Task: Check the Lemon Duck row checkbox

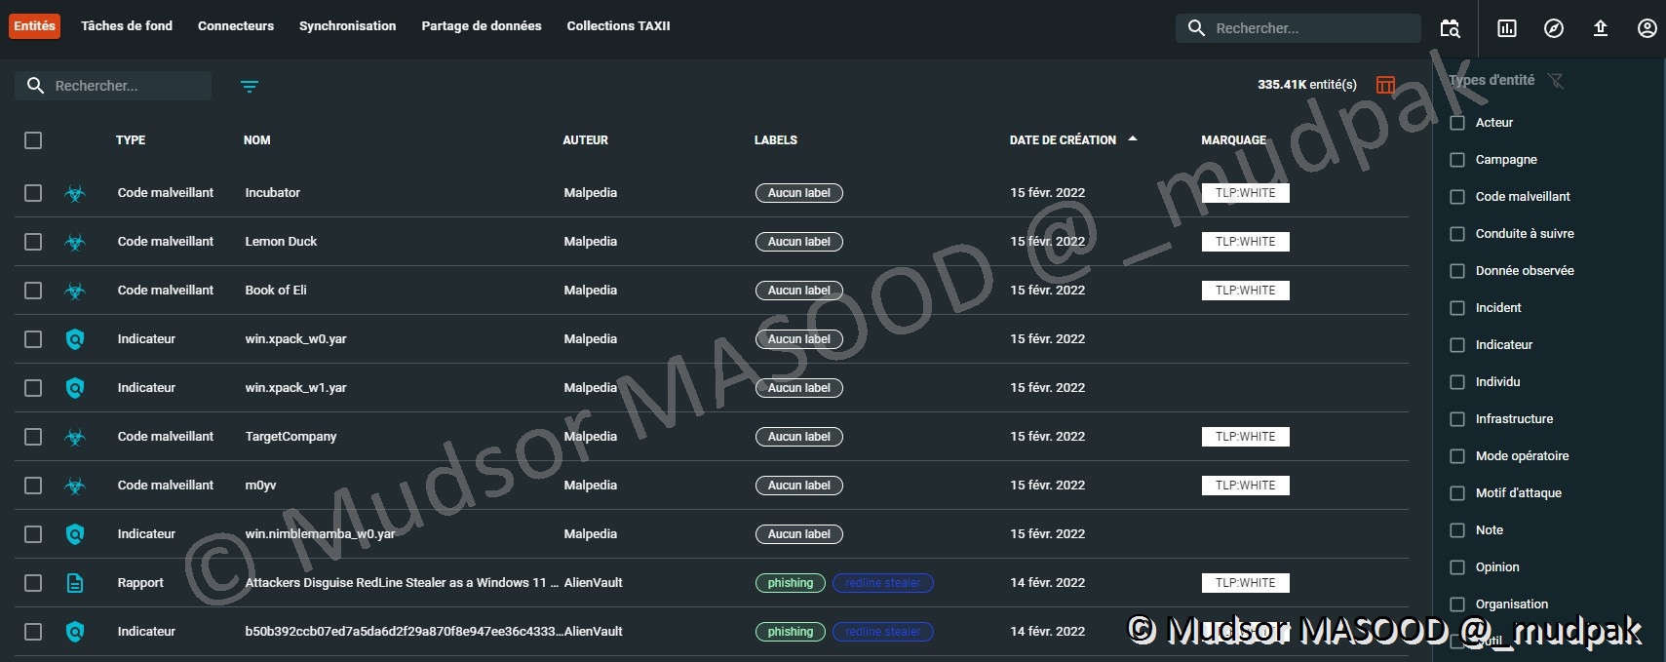Action: coord(33,242)
